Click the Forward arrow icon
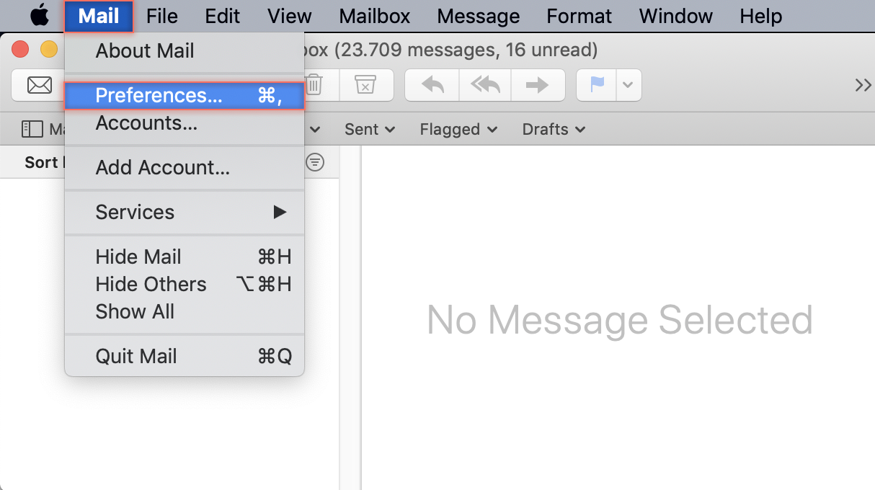 (538, 85)
